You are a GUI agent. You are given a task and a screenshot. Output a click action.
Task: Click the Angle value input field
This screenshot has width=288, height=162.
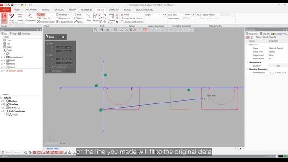click(157, 14)
